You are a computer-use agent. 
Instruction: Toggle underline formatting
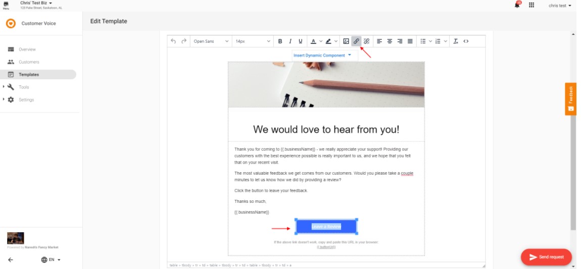click(301, 41)
